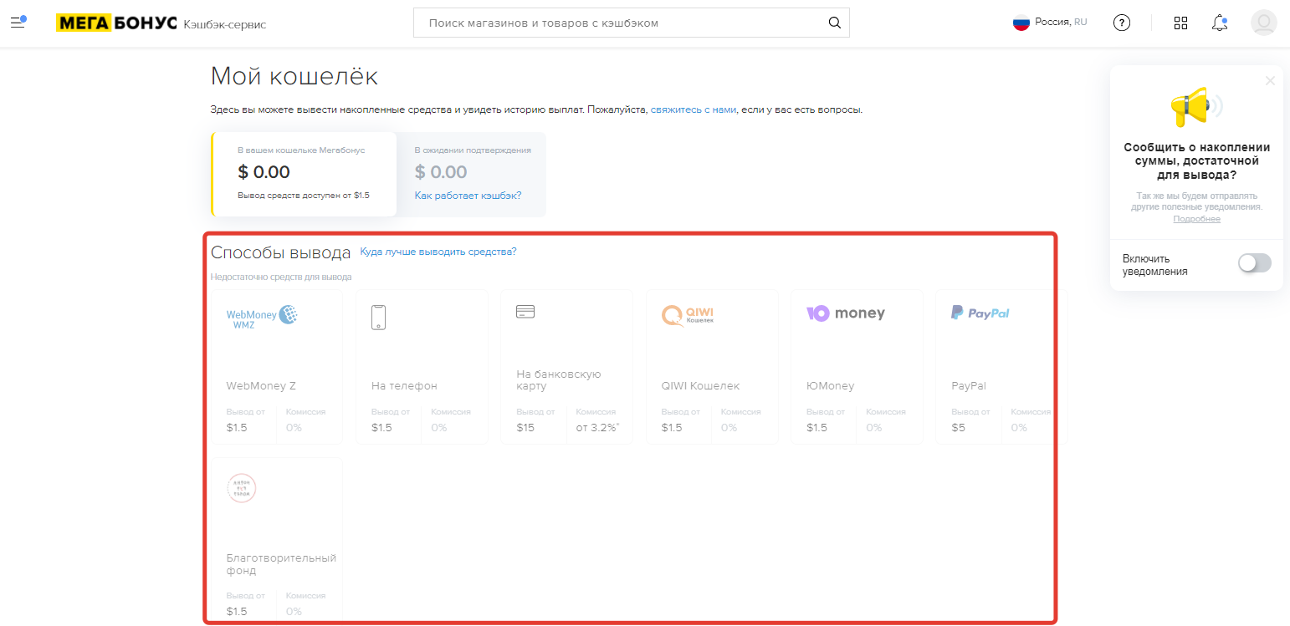Click the $15 minimum withdrawal value
This screenshot has width=1290, height=626.
pyautogui.click(x=525, y=428)
